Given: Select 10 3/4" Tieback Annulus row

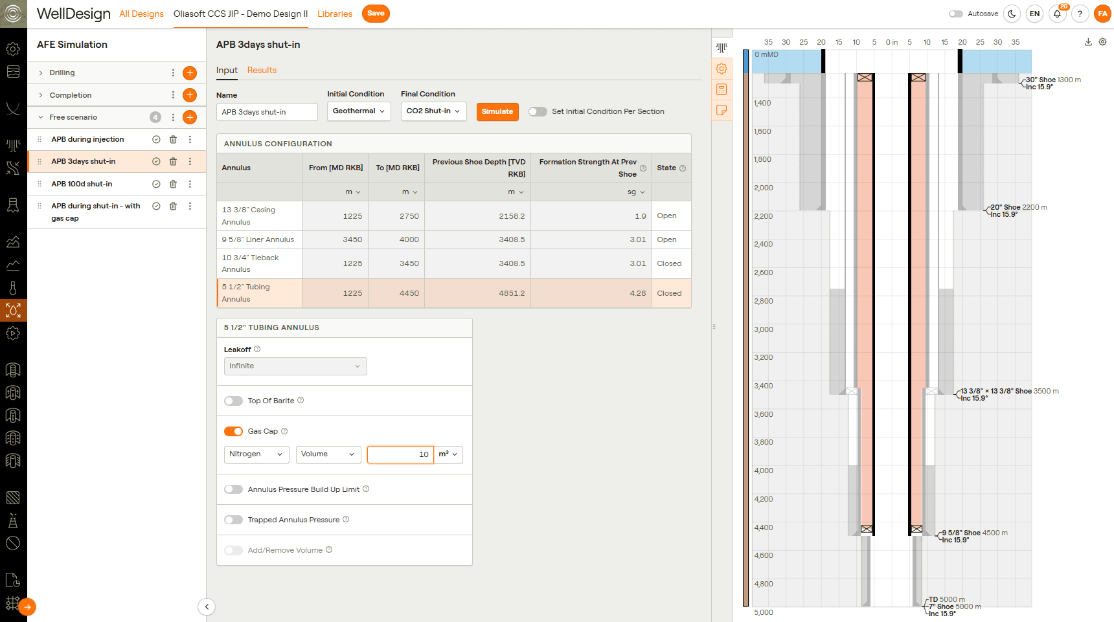Looking at the screenshot, I should tap(454, 263).
